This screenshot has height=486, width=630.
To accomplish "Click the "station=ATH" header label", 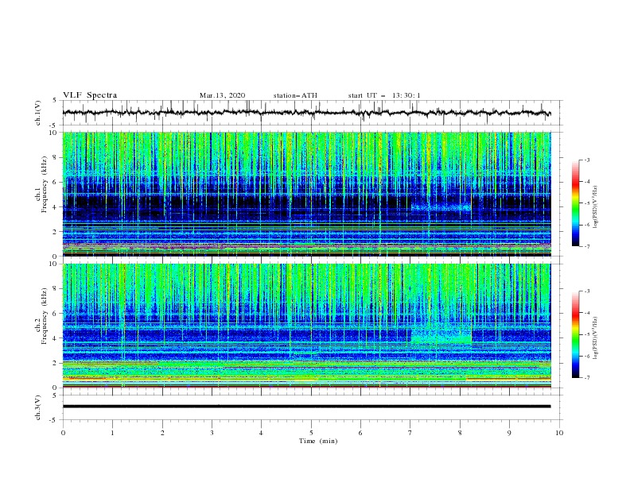I will click(x=295, y=95).
